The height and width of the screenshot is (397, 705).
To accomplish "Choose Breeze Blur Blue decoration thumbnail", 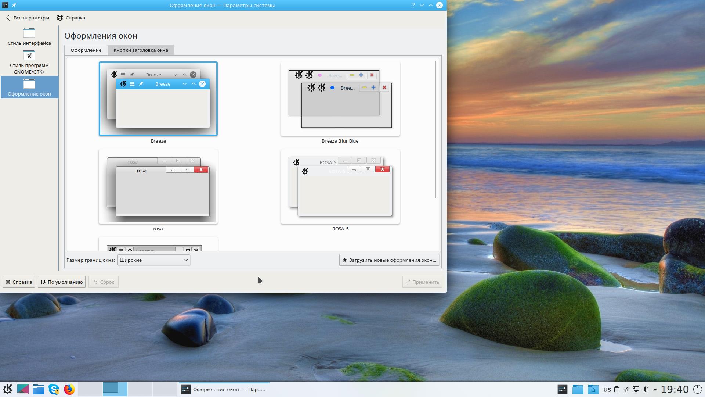I will click(x=340, y=99).
